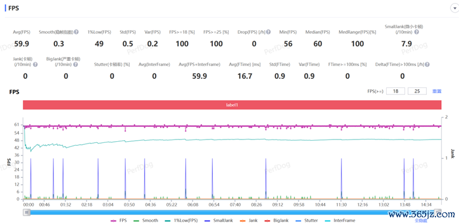This screenshot has width=459, height=223.
Task: Click the Stutter(卡顿率) [%] label
Action: click(112, 65)
